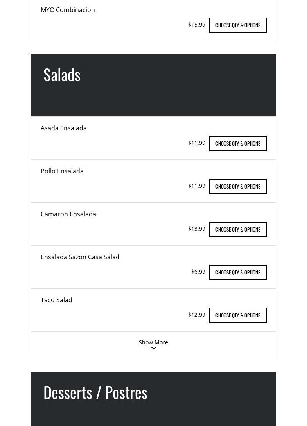Open the Asada Ensalada item name

point(64,128)
